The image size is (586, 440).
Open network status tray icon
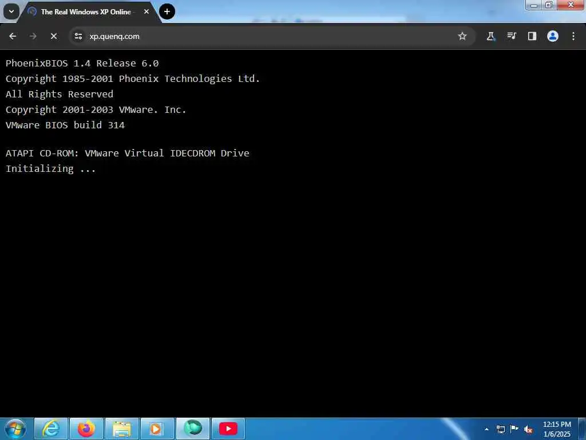pos(501,429)
